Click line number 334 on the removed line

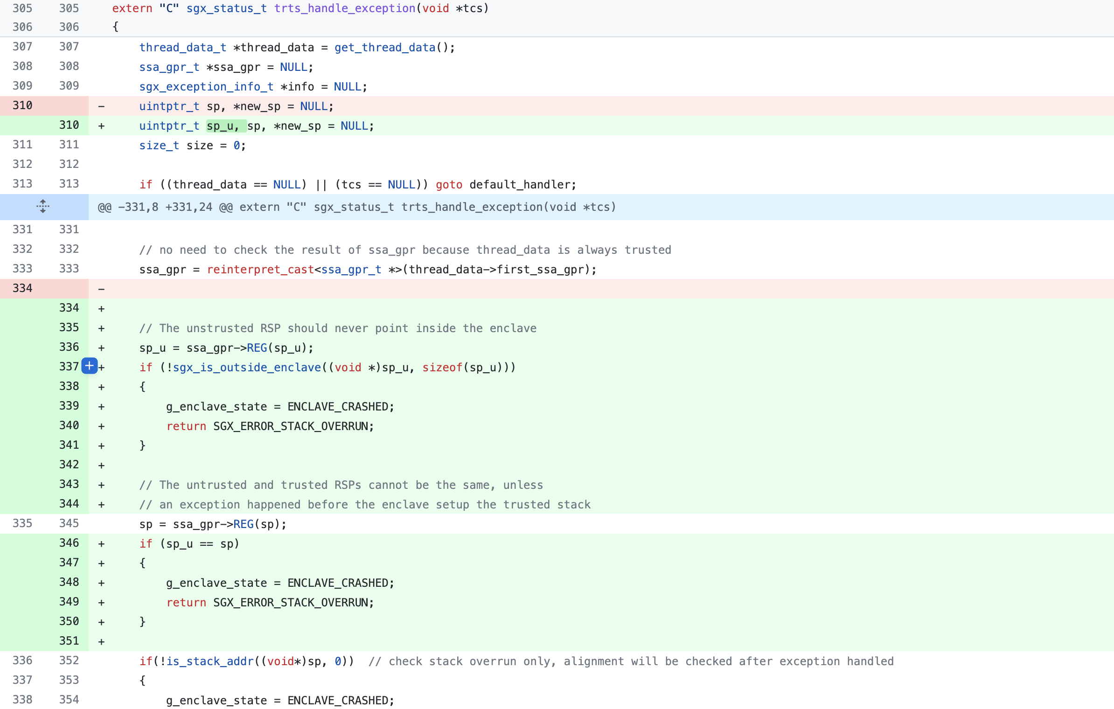(22, 288)
